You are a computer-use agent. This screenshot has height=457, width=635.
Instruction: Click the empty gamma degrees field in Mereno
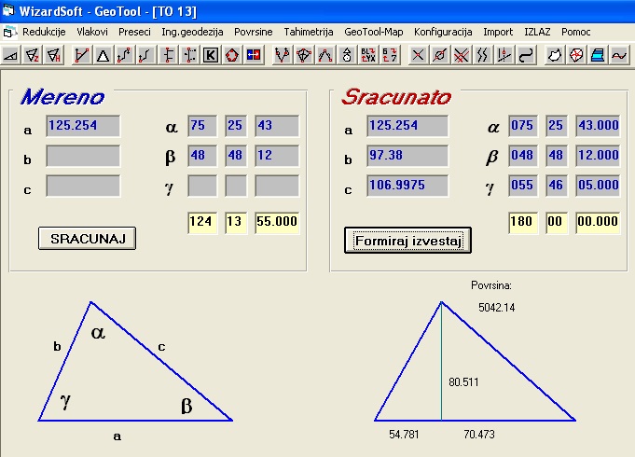tap(201, 186)
